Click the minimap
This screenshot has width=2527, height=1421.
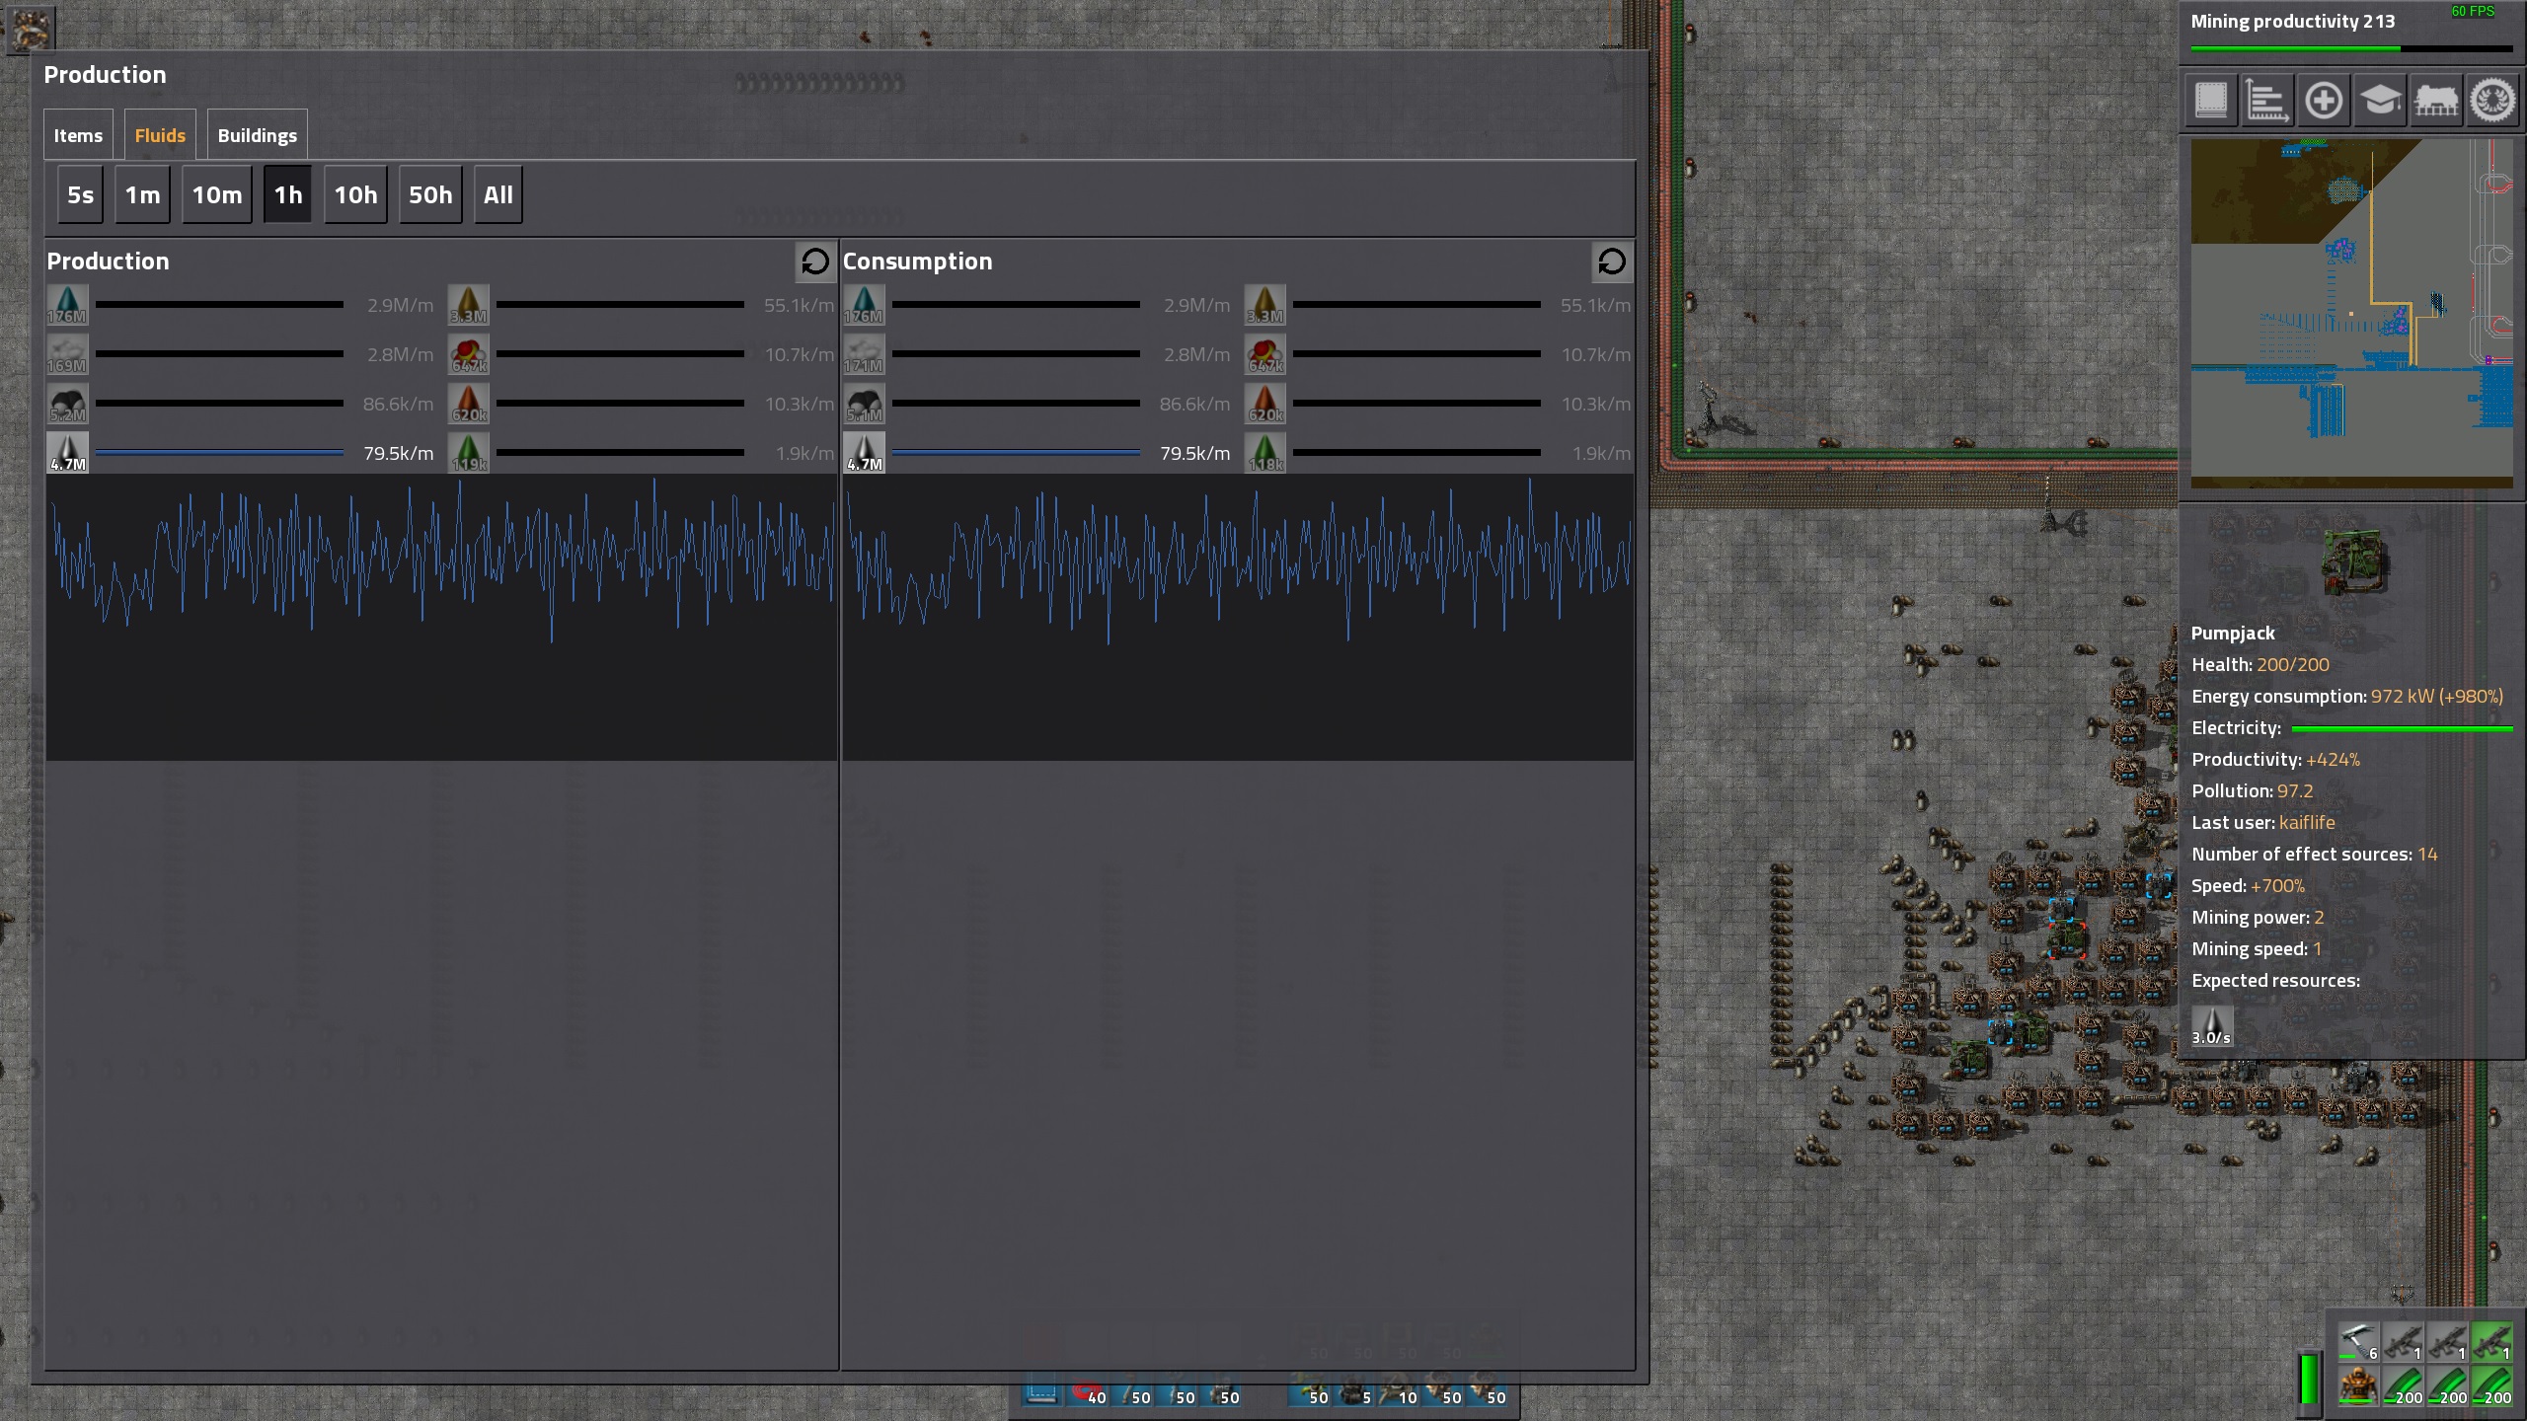[2352, 314]
